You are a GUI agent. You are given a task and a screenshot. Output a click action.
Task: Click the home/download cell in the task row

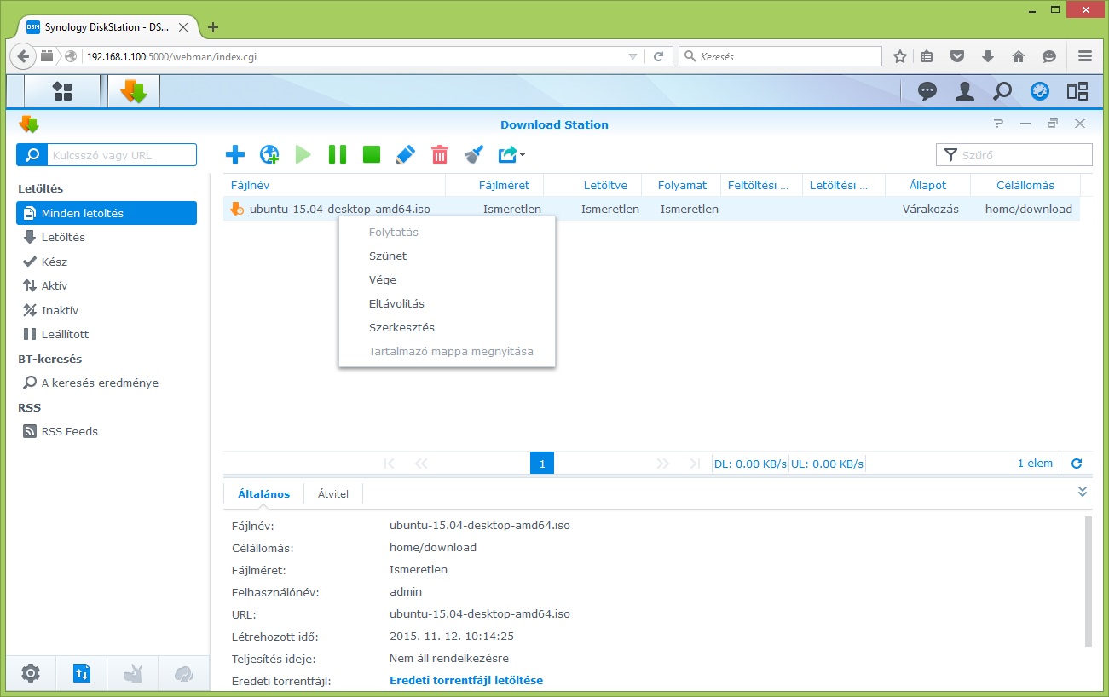(x=1029, y=209)
